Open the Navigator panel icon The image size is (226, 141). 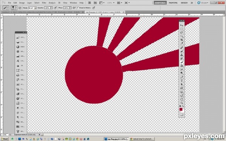pos(18,52)
